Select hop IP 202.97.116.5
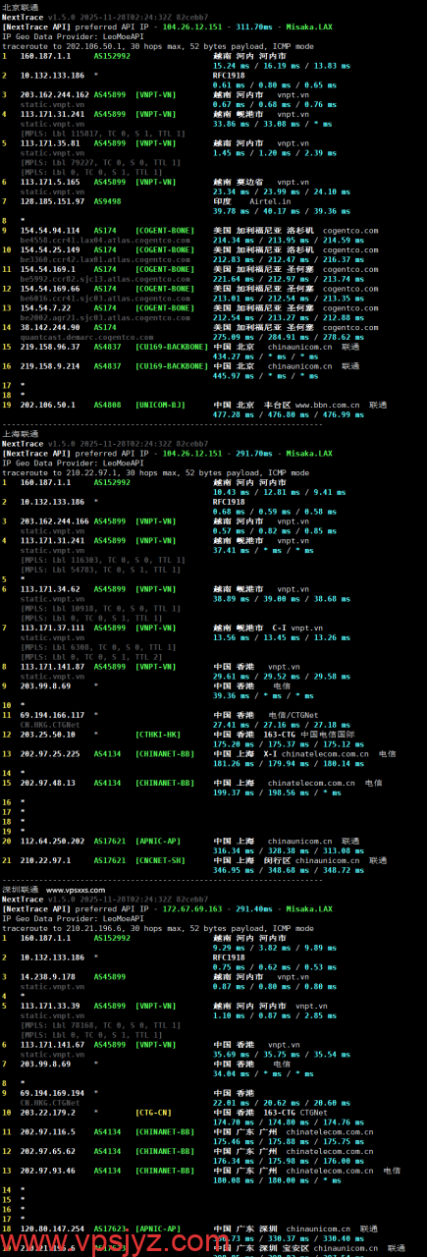 click(x=48, y=1132)
